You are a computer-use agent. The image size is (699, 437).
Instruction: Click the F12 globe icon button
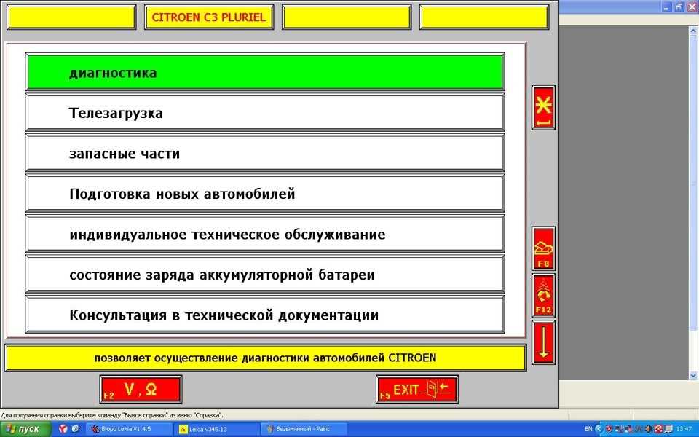point(543,296)
